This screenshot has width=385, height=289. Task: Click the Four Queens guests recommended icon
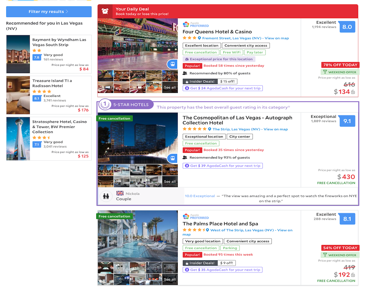(x=185, y=73)
